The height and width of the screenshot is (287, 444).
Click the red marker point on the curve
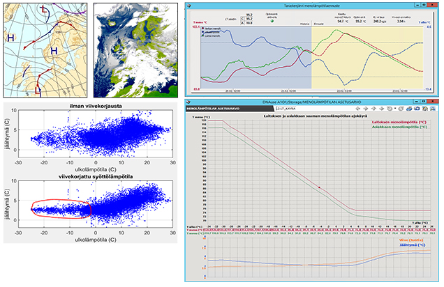319,187
